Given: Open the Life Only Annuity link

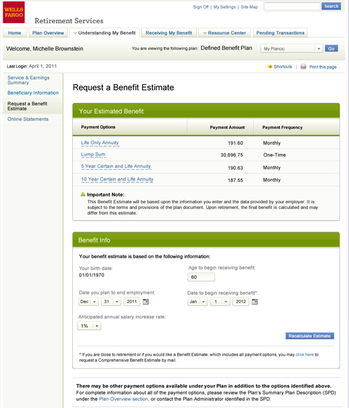Looking at the screenshot, I should click(100, 142).
